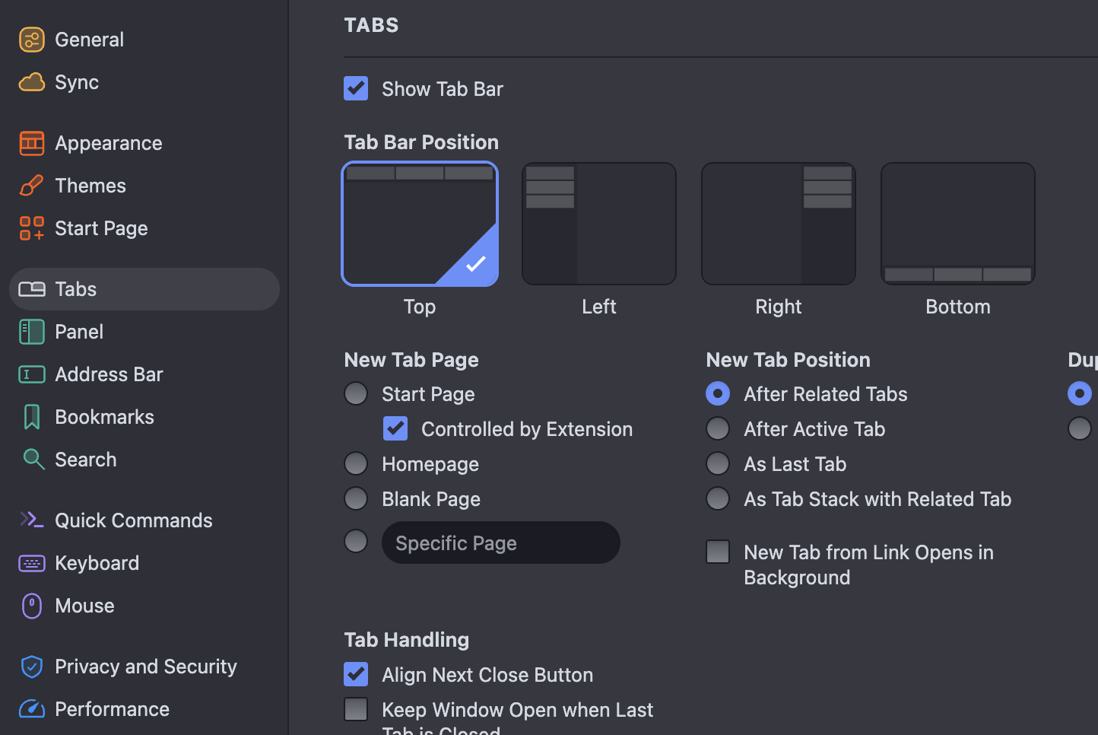Image resolution: width=1098 pixels, height=735 pixels.
Task: Click the General settings icon
Action: (x=32, y=40)
